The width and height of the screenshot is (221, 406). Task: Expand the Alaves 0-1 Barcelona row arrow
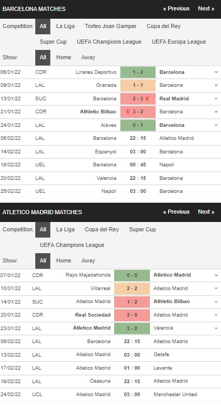[x=216, y=125]
